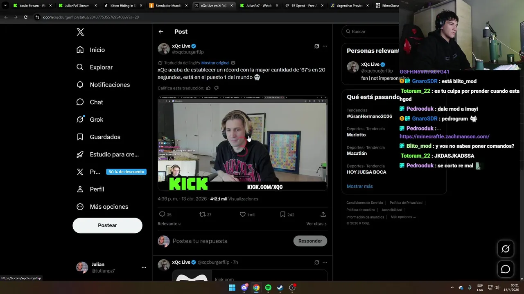This screenshot has width=524, height=294.
Task: Show hidden system tray icons chevron
Action: click(452, 287)
